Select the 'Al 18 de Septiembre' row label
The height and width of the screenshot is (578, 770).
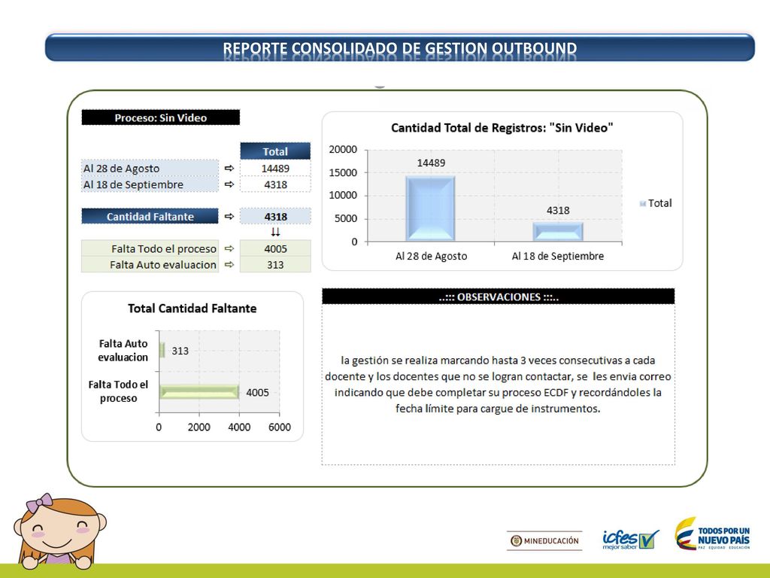[150, 184]
